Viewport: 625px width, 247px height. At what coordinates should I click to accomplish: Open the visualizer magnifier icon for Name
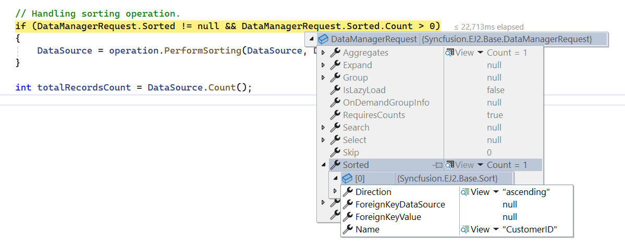click(x=465, y=229)
